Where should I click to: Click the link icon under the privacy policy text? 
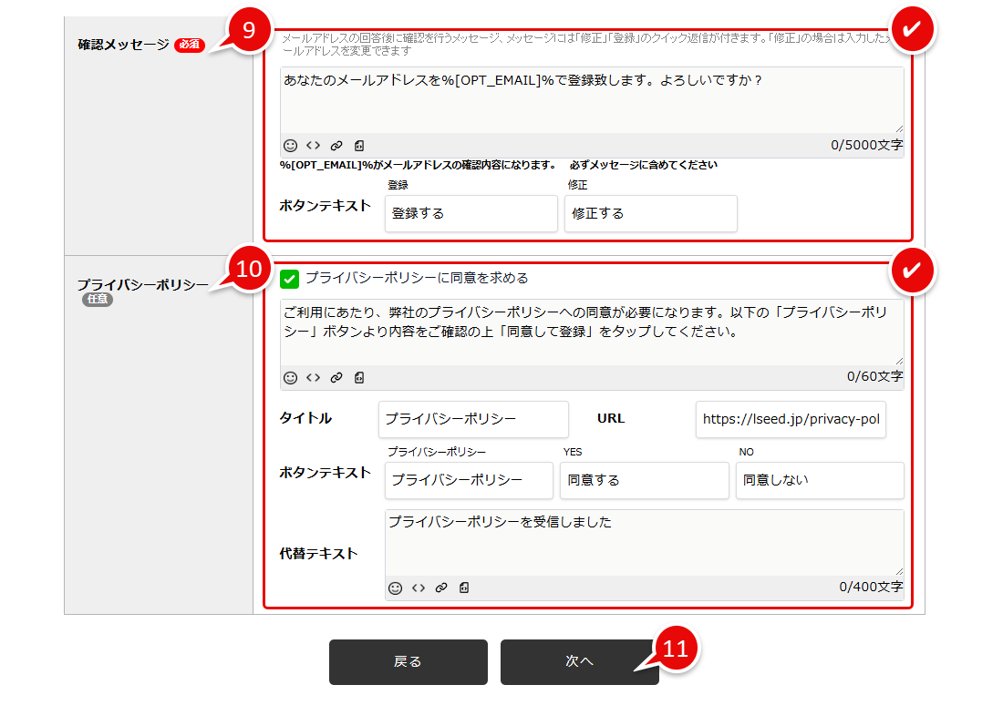click(336, 377)
